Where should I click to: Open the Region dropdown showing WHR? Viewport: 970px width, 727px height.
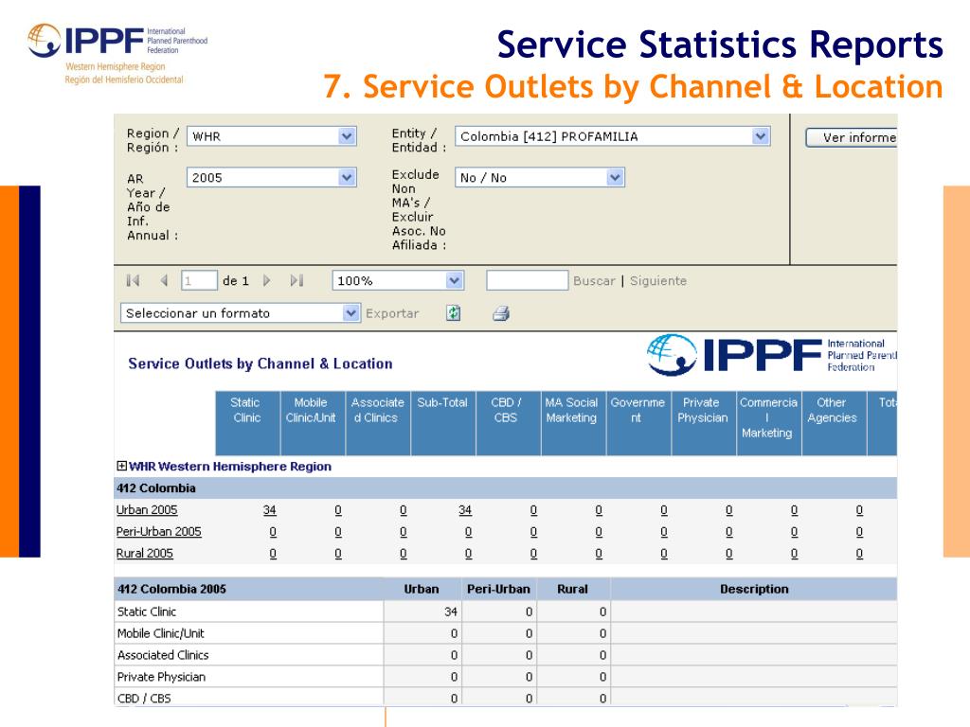click(x=272, y=136)
